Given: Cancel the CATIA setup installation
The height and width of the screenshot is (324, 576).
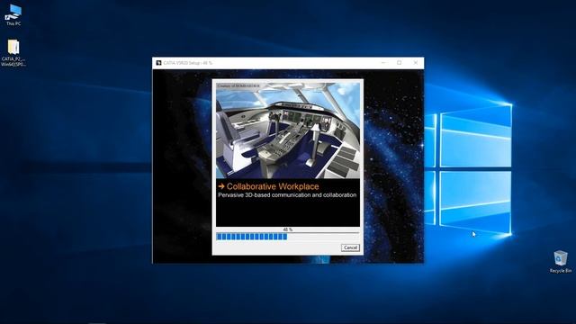Looking at the screenshot, I should 350,247.
